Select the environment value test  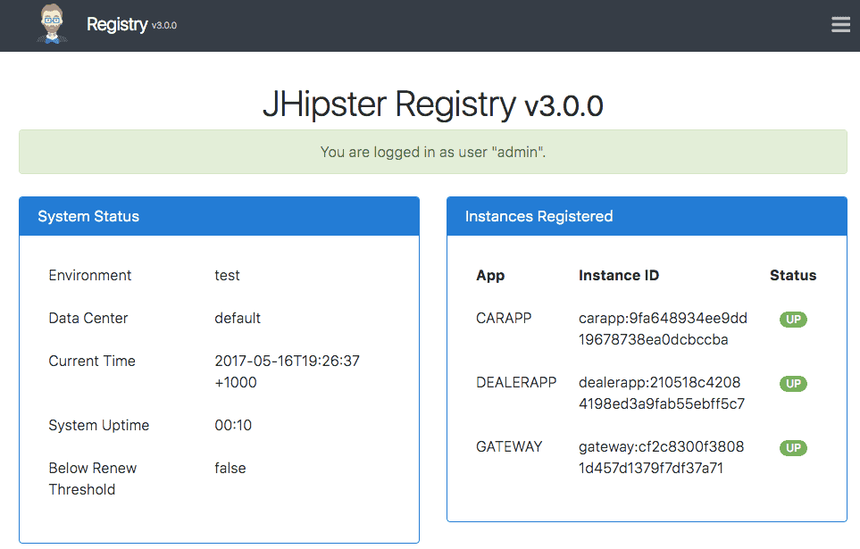point(227,275)
